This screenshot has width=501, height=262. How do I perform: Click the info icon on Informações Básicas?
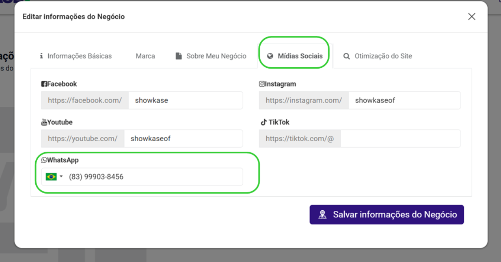pyautogui.click(x=41, y=56)
